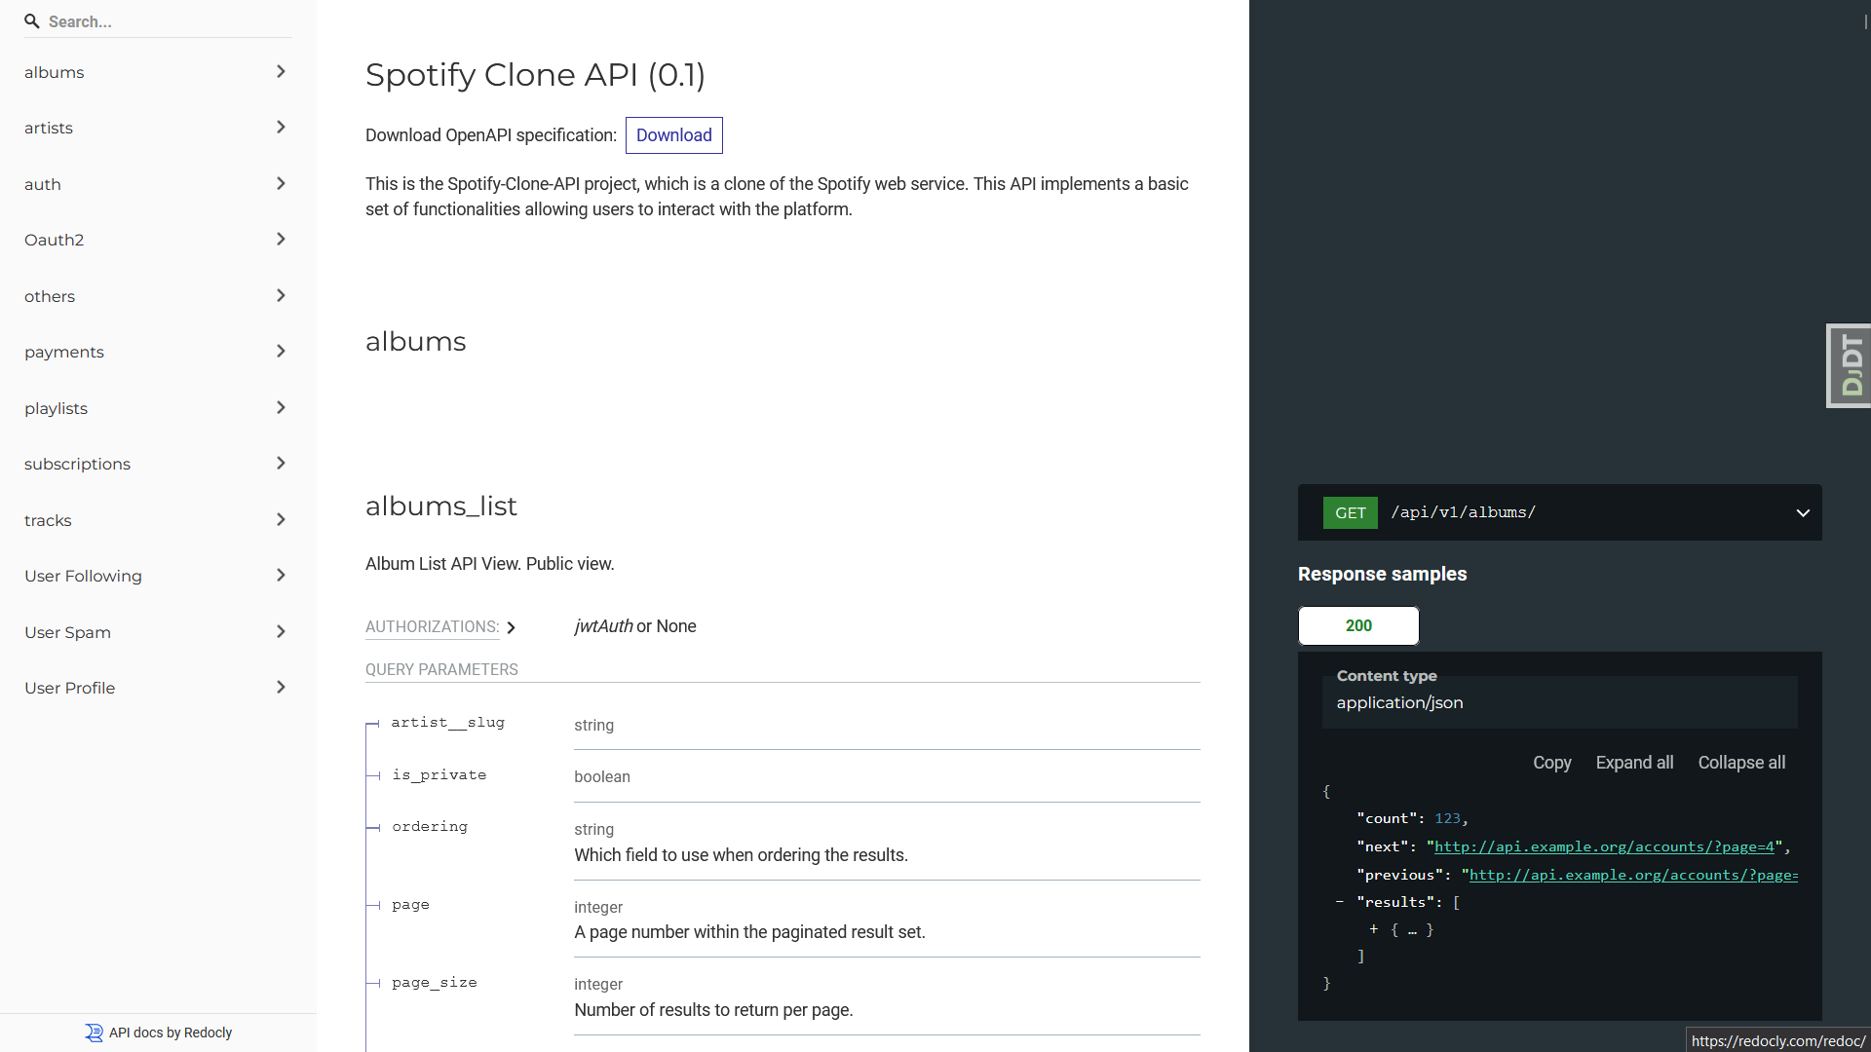
Task: Click the 200 response sample tab
Action: (1358, 625)
